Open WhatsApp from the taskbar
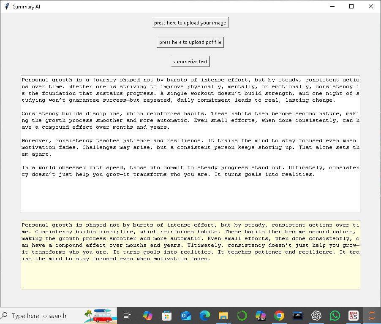 [335, 316]
